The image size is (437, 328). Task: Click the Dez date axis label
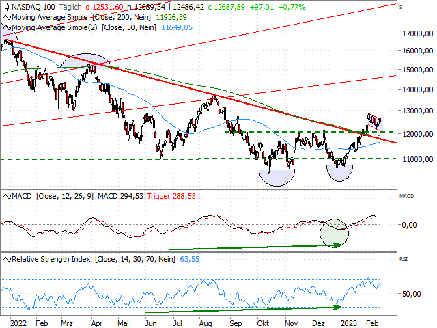click(x=318, y=323)
